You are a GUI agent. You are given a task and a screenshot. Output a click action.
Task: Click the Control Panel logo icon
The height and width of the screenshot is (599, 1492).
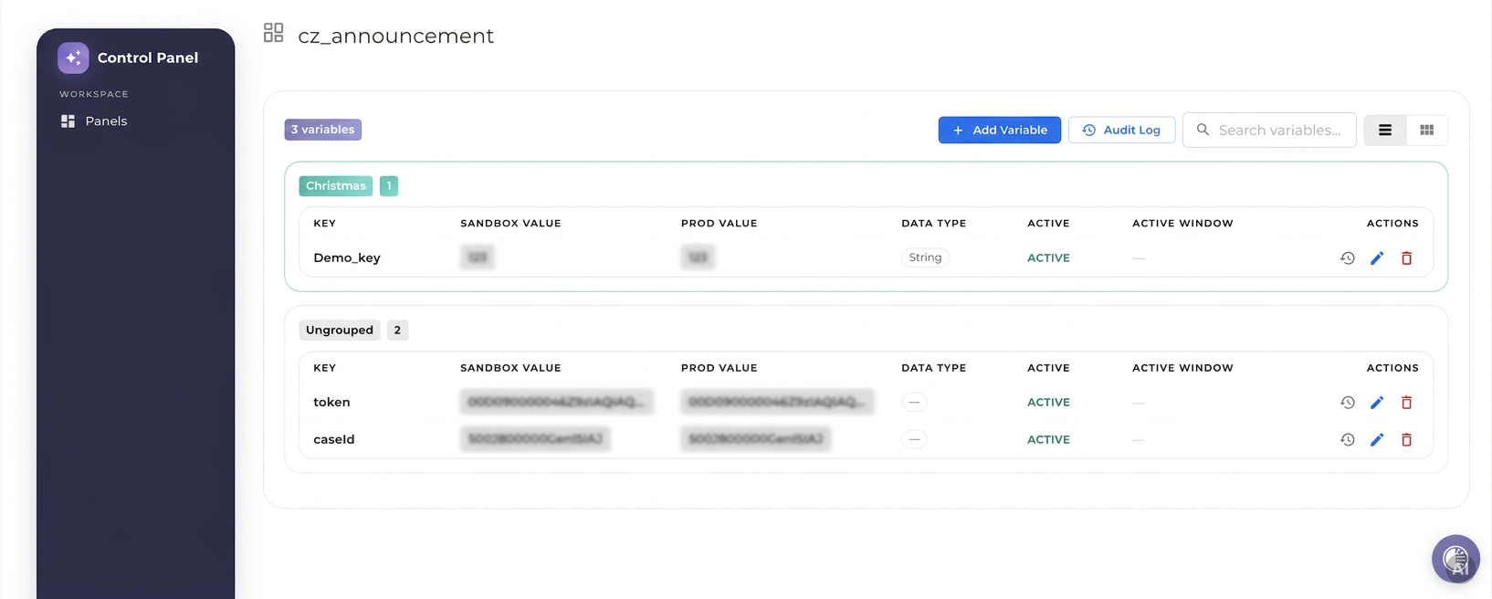[73, 58]
